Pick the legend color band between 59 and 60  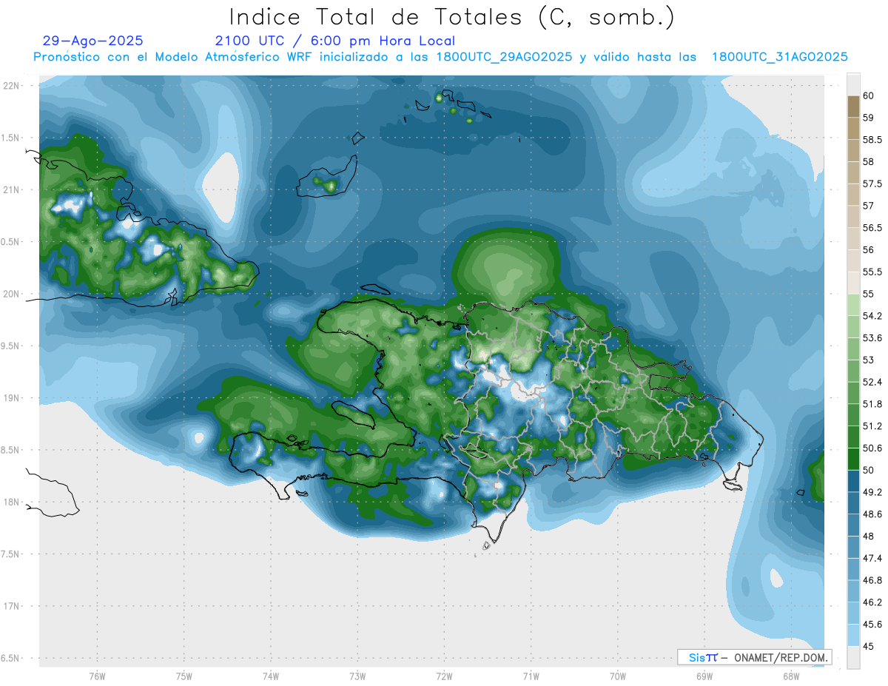coord(853,107)
